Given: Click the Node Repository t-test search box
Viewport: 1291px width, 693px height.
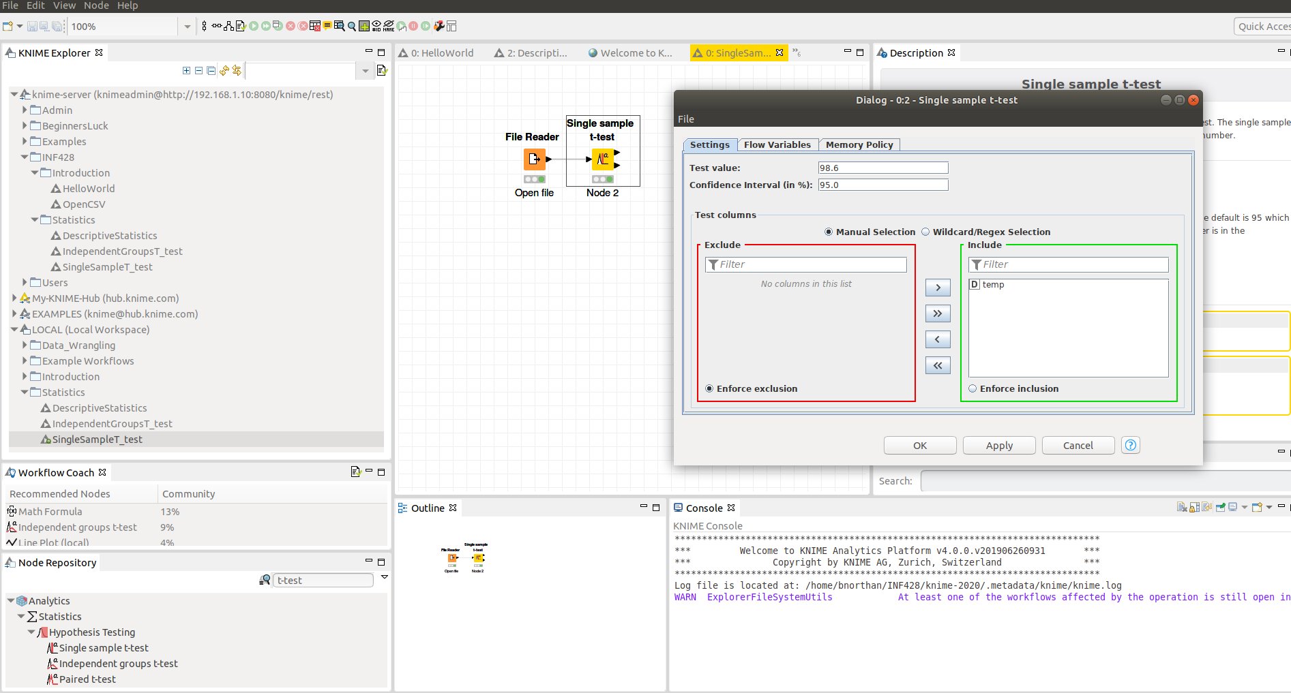Looking at the screenshot, I should click(323, 580).
